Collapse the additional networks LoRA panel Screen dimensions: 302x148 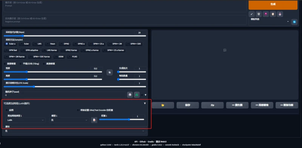tap(145, 103)
